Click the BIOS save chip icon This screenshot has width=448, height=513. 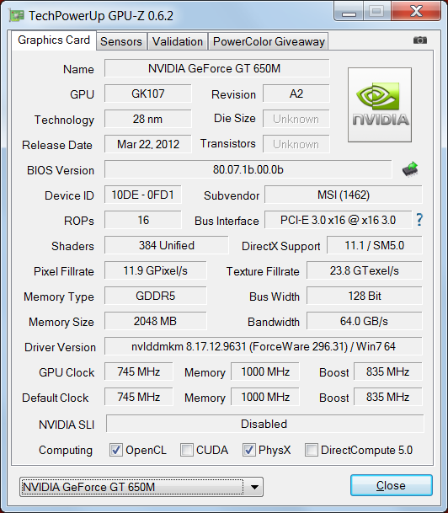coord(410,169)
